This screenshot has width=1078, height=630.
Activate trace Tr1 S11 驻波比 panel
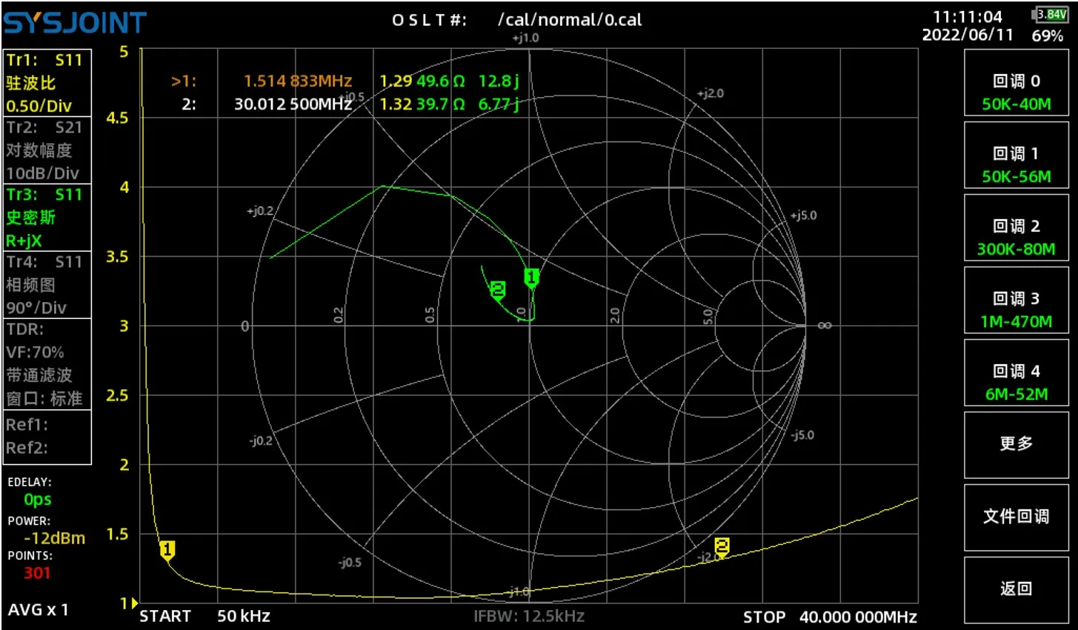click(x=47, y=83)
